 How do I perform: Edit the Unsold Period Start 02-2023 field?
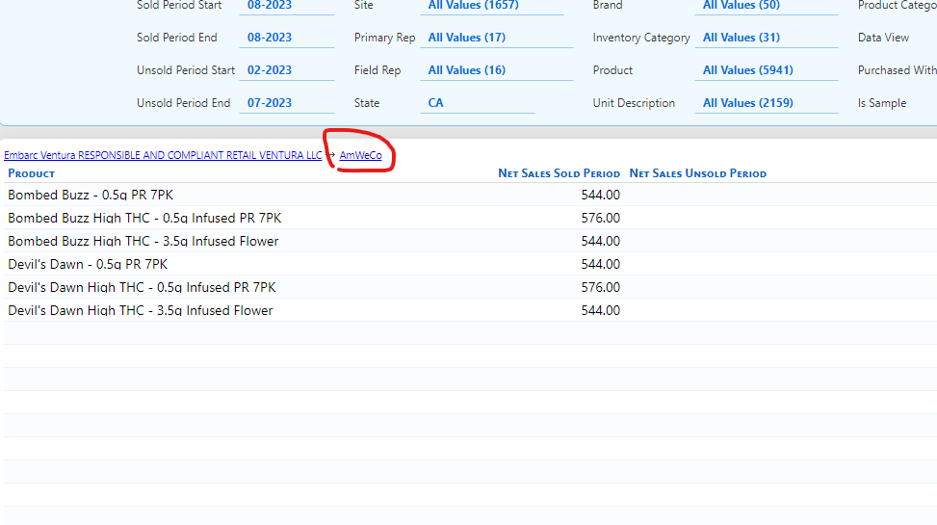270,70
